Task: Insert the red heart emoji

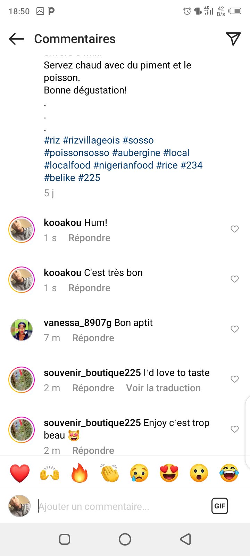Action: click(x=20, y=473)
